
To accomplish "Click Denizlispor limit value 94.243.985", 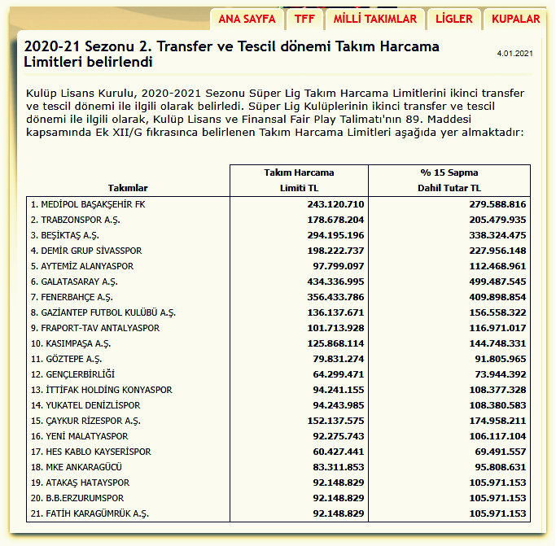I will [339, 405].
